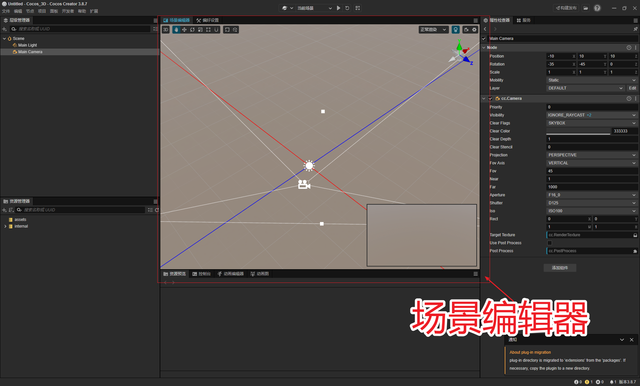The width and height of the screenshot is (640, 386).
Task: Click the Layer Edit button
Action: coord(632,88)
